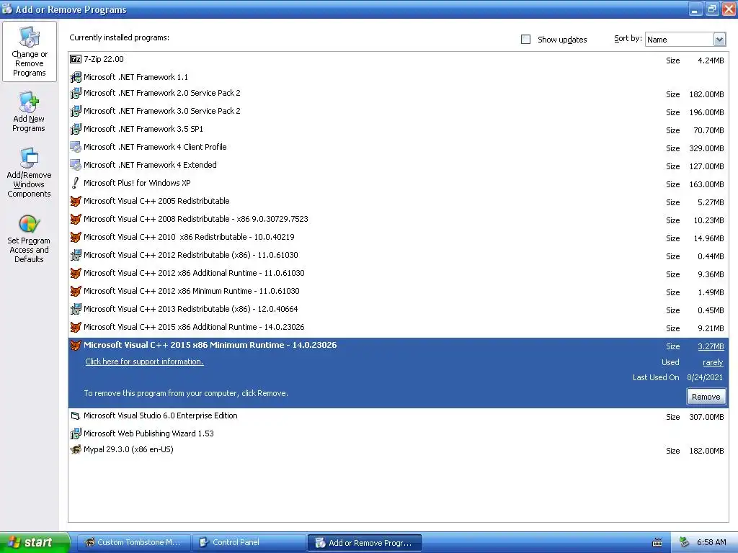Open Change or Remove Programs panel
738x553 pixels.
pyautogui.click(x=29, y=52)
